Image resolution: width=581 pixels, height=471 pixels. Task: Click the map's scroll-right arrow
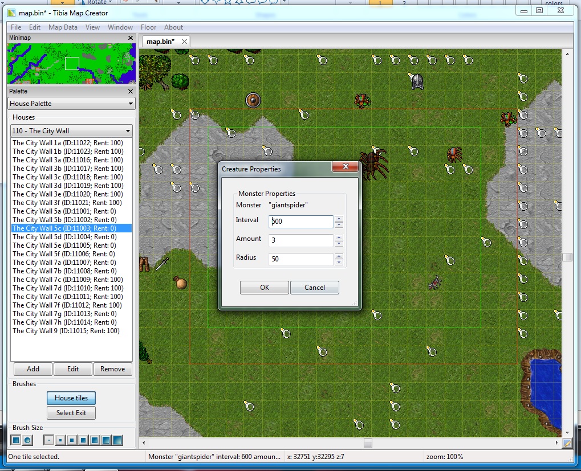click(556, 443)
